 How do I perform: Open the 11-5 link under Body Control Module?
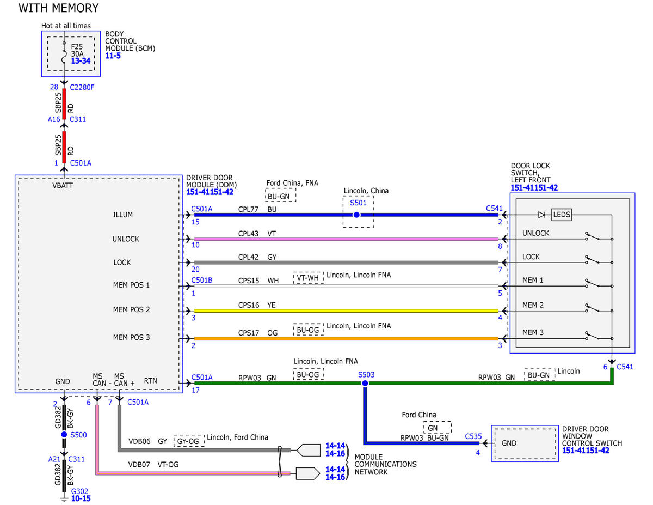click(113, 56)
